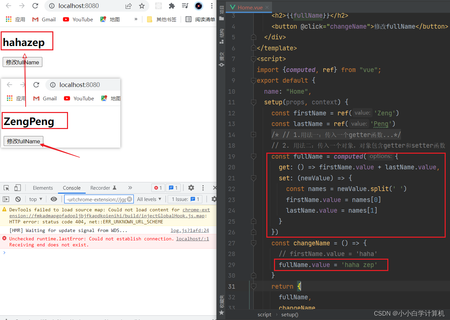Switch to the Console tab in DevTools

coord(72,188)
